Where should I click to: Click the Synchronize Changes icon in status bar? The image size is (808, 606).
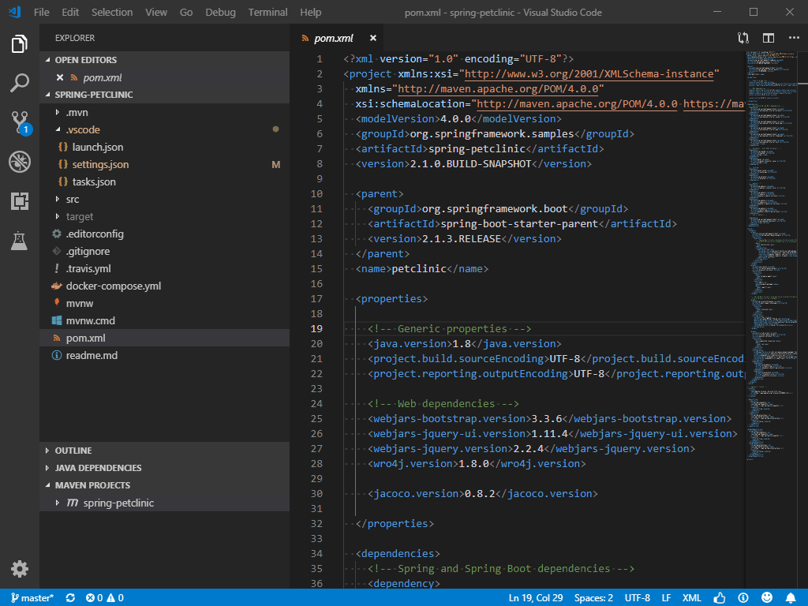[x=69, y=597]
